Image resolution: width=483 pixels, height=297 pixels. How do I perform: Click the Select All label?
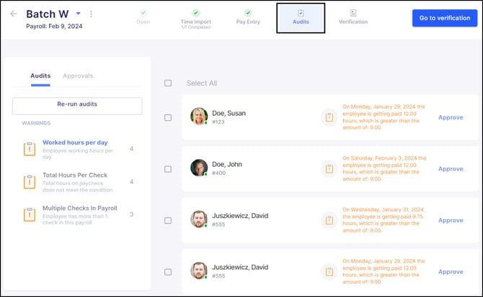click(202, 83)
